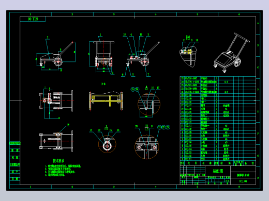This screenshot has width=269, height=201.
Task: Click the 序号 header cell in the parts list
Action: tap(182, 163)
